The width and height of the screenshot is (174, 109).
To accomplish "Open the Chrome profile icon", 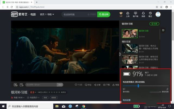I will pos(167,7).
